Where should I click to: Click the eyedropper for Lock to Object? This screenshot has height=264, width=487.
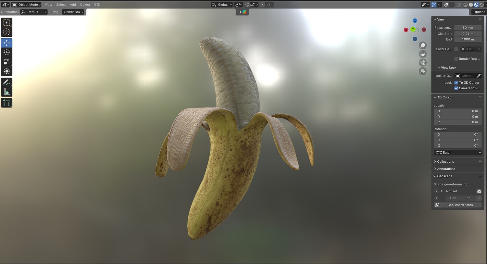click(x=478, y=76)
